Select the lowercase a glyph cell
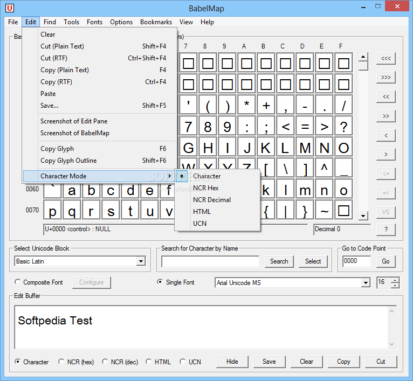 tap(72, 190)
